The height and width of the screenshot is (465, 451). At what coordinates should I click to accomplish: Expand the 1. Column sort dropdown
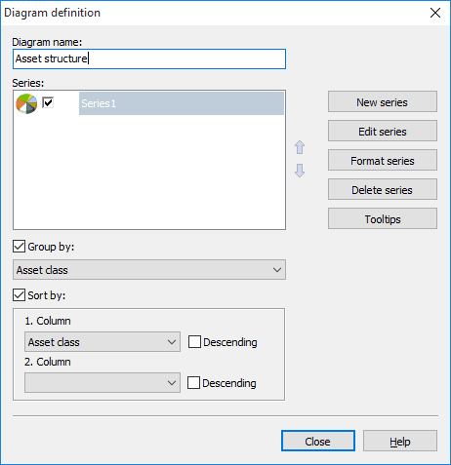coord(102,342)
